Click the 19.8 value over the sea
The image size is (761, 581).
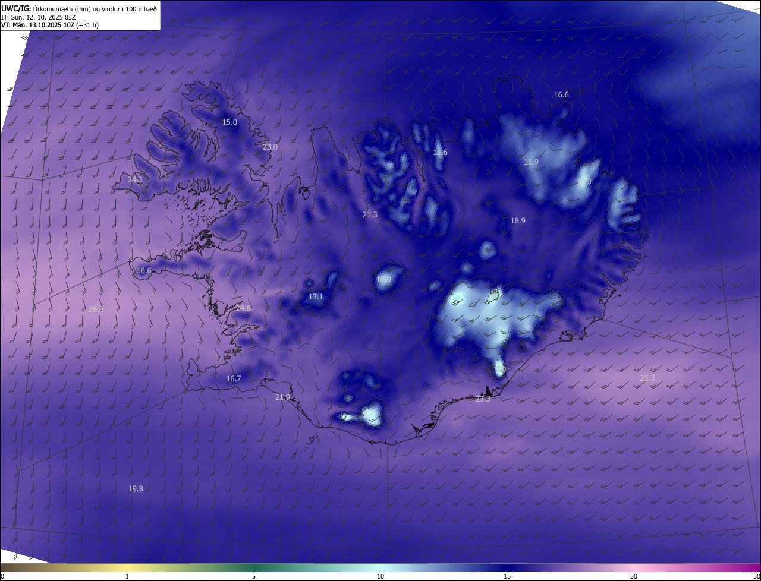click(x=136, y=488)
